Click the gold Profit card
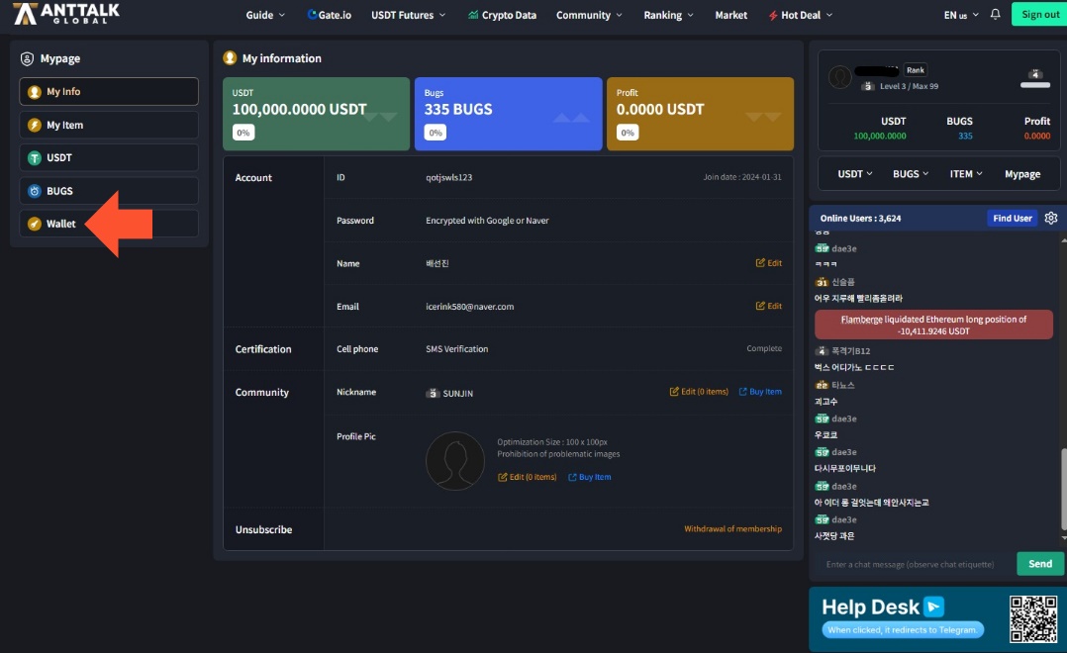Screen dimensions: 1067x653 (700, 114)
